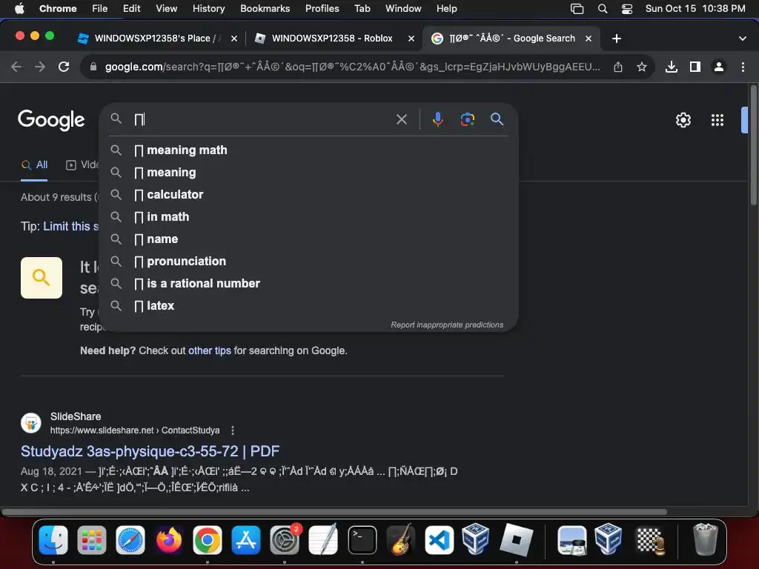Launch Firefox from the Dock
Viewport: 759px width, 569px height.
pyautogui.click(x=168, y=539)
